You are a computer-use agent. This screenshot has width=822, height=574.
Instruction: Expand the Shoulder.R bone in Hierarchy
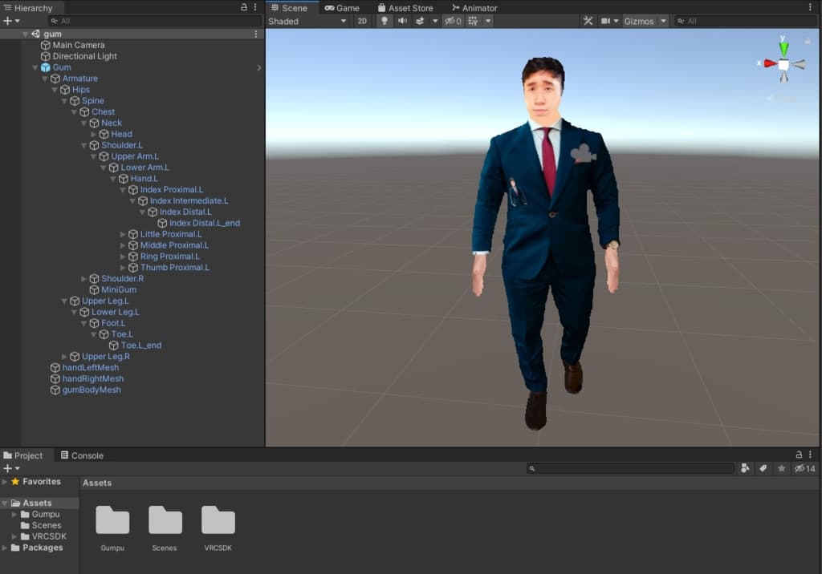click(x=84, y=279)
